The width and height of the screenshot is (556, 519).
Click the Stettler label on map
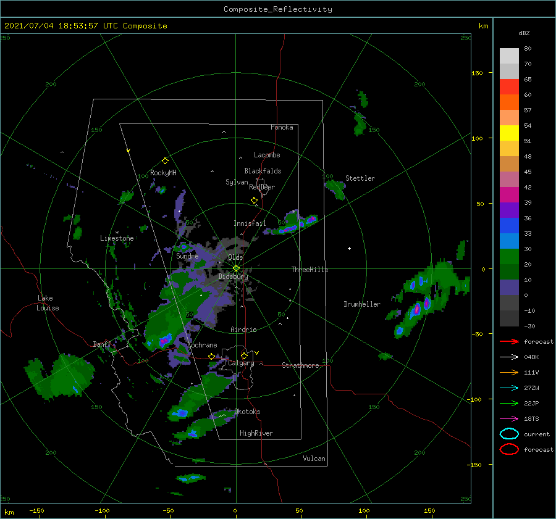coord(360,178)
